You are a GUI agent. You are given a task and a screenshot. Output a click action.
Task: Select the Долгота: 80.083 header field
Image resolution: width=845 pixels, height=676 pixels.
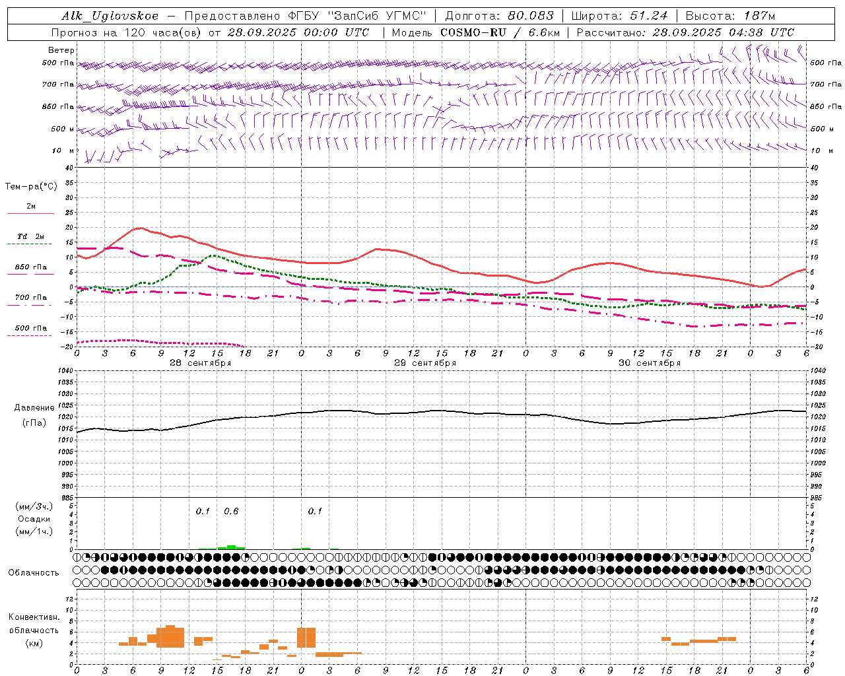click(x=499, y=16)
